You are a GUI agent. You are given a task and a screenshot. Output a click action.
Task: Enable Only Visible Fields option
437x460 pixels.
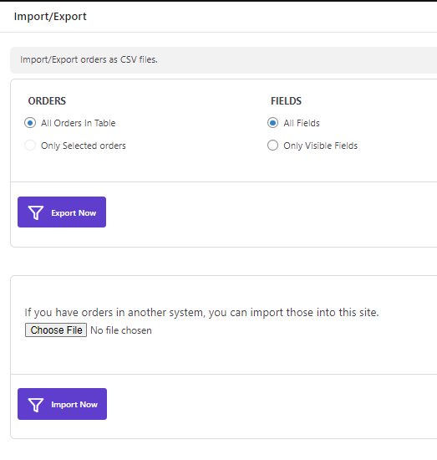coord(272,146)
